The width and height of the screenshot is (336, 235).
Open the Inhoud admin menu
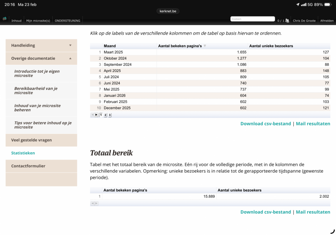tap(17, 20)
